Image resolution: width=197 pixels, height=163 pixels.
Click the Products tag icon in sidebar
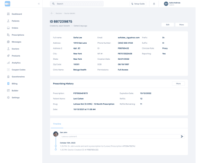point(8,56)
